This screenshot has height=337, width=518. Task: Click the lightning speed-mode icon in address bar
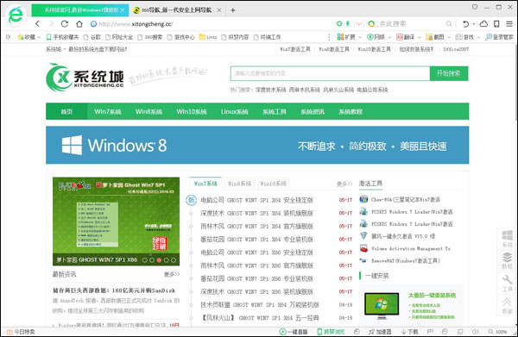tap(348, 24)
